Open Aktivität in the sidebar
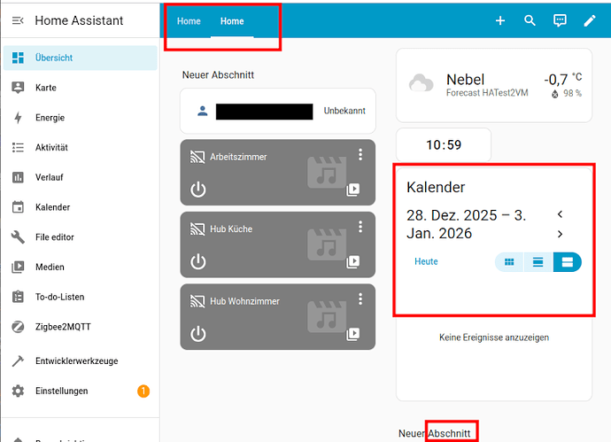This screenshot has width=611, height=442. (81, 147)
